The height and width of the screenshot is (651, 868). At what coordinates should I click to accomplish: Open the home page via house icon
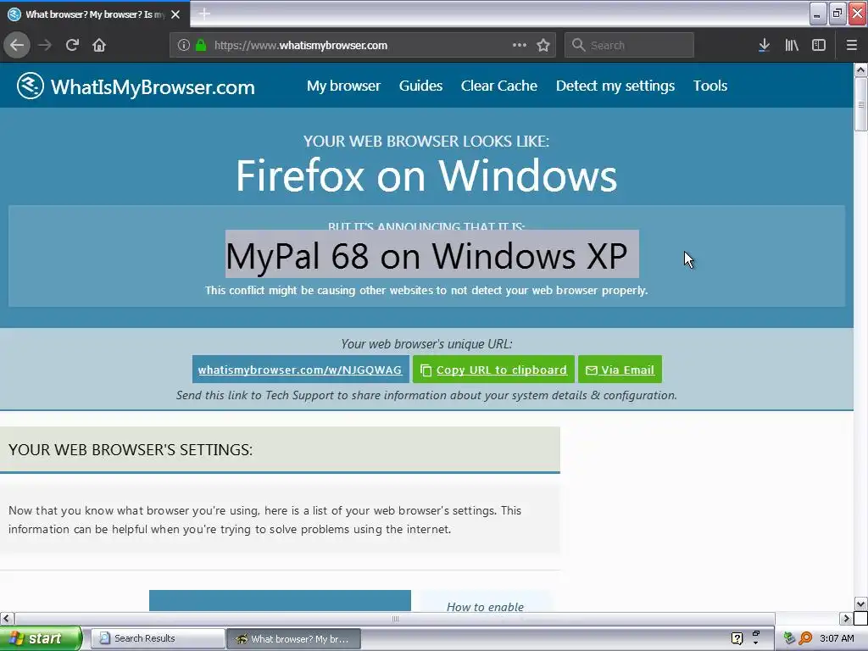(99, 45)
